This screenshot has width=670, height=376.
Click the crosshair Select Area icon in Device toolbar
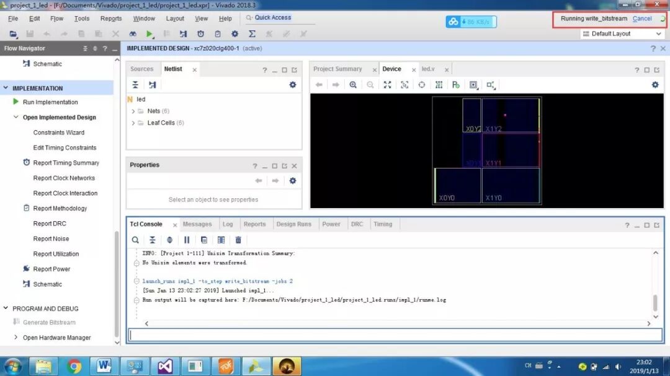(422, 84)
